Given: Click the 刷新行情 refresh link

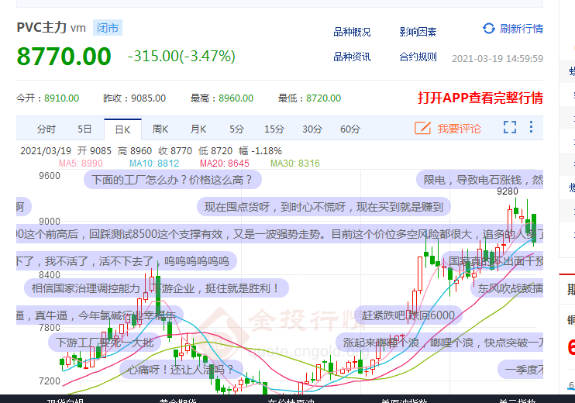Looking at the screenshot, I should click(521, 29).
